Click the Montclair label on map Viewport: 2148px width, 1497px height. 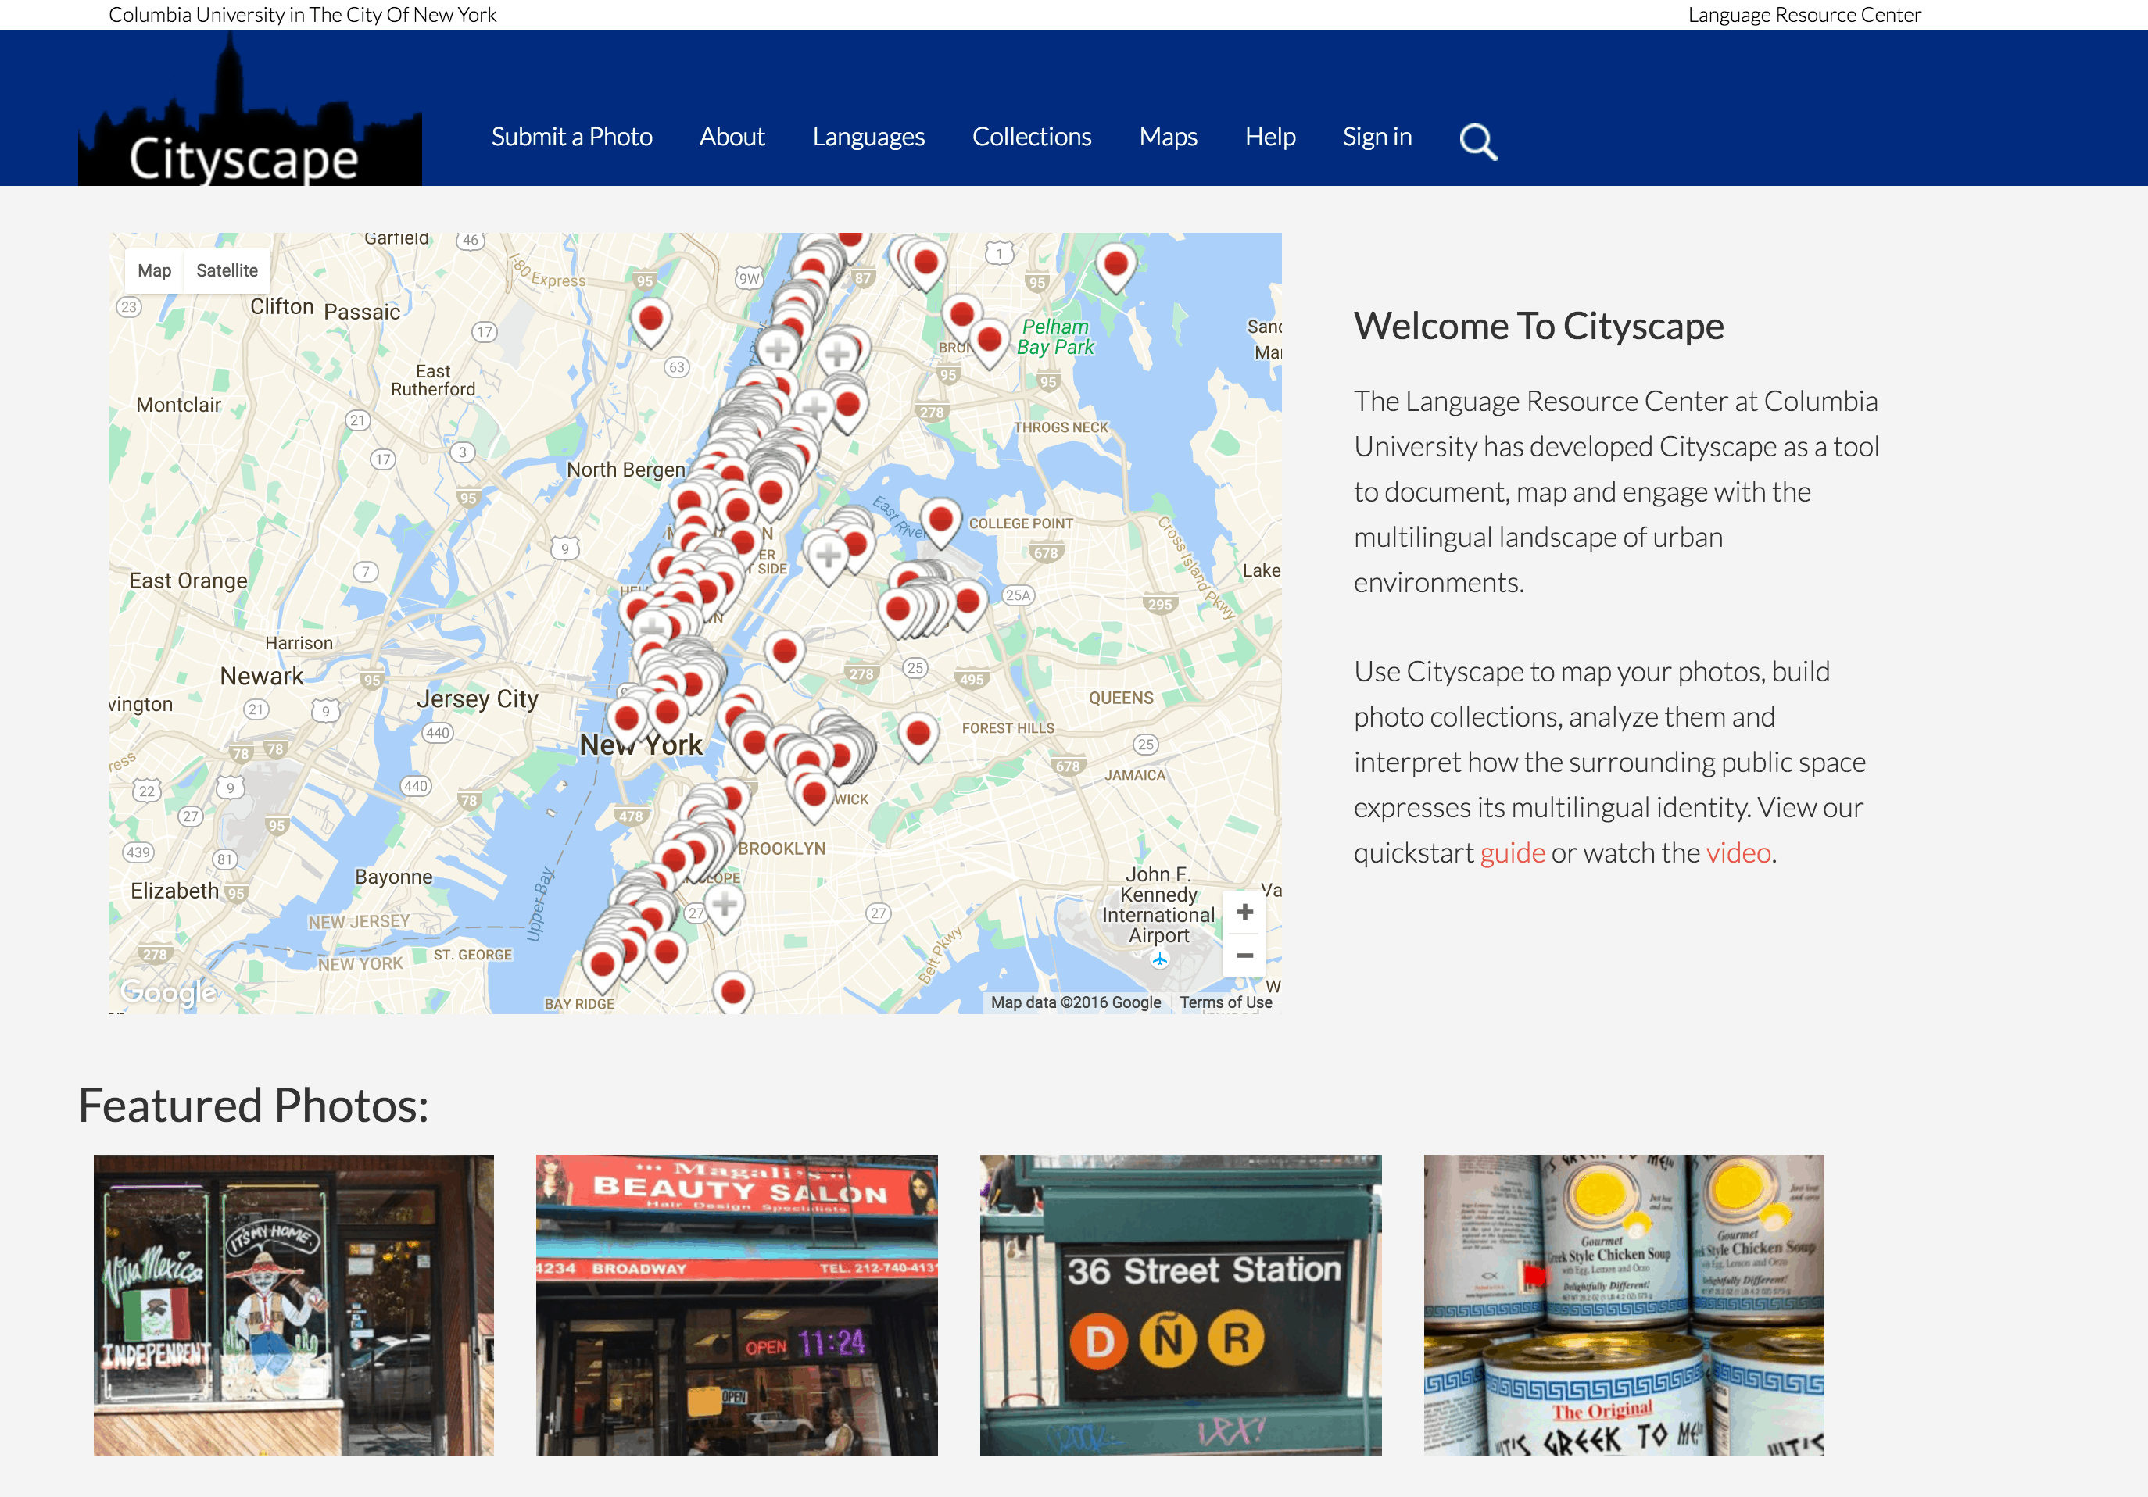(179, 405)
